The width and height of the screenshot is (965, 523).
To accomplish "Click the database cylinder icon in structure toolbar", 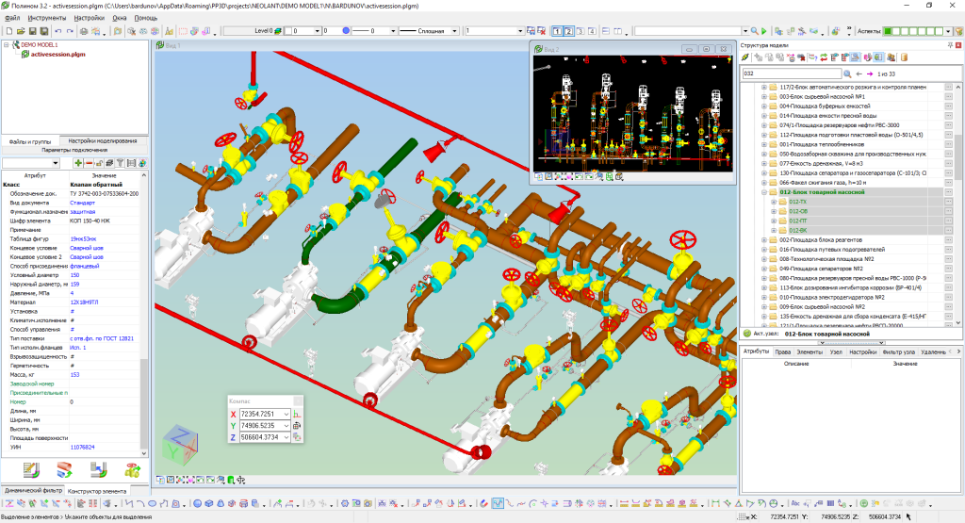I will click(x=904, y=57).
